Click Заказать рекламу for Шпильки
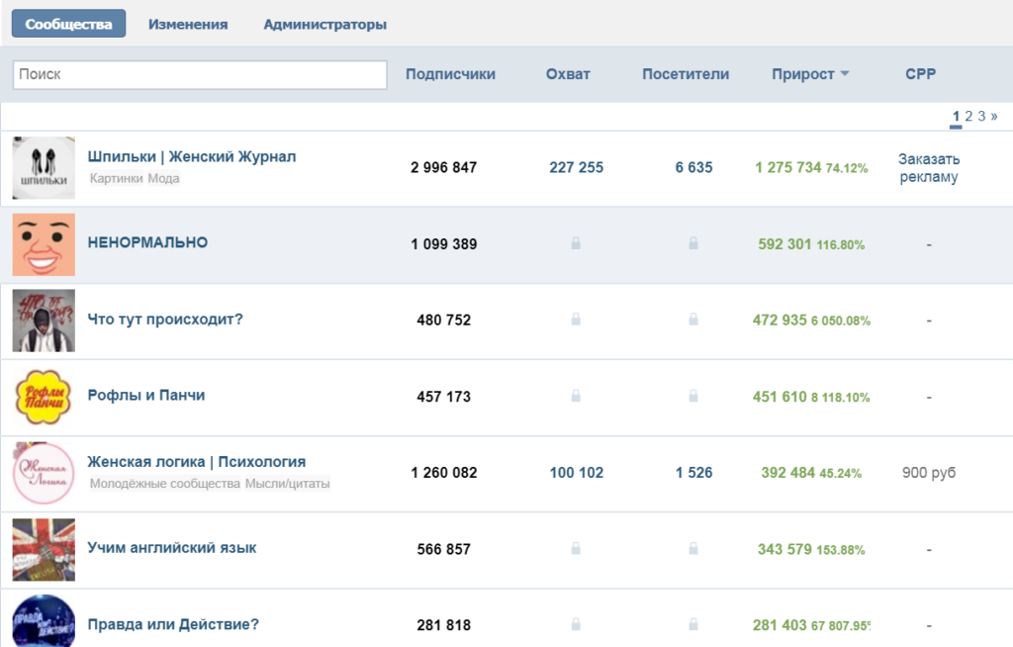The width and height of the screenshot is (1013, 647). tap(929, 168)
